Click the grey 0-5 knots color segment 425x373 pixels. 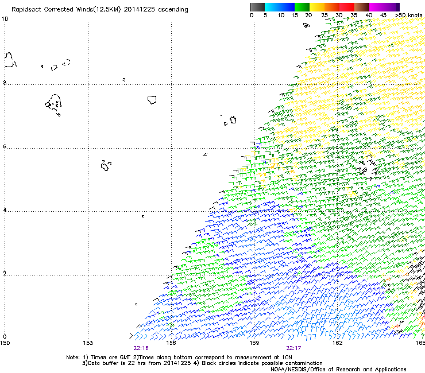tap(257, 7)
